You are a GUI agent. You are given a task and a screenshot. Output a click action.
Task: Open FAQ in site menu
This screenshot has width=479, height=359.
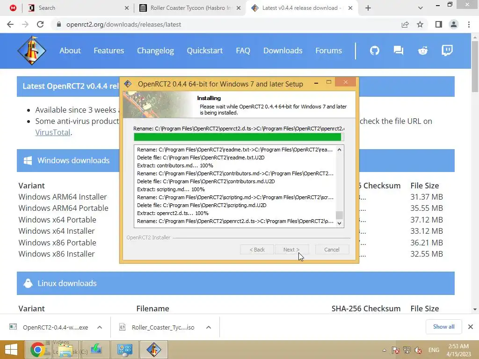[243, 50]
